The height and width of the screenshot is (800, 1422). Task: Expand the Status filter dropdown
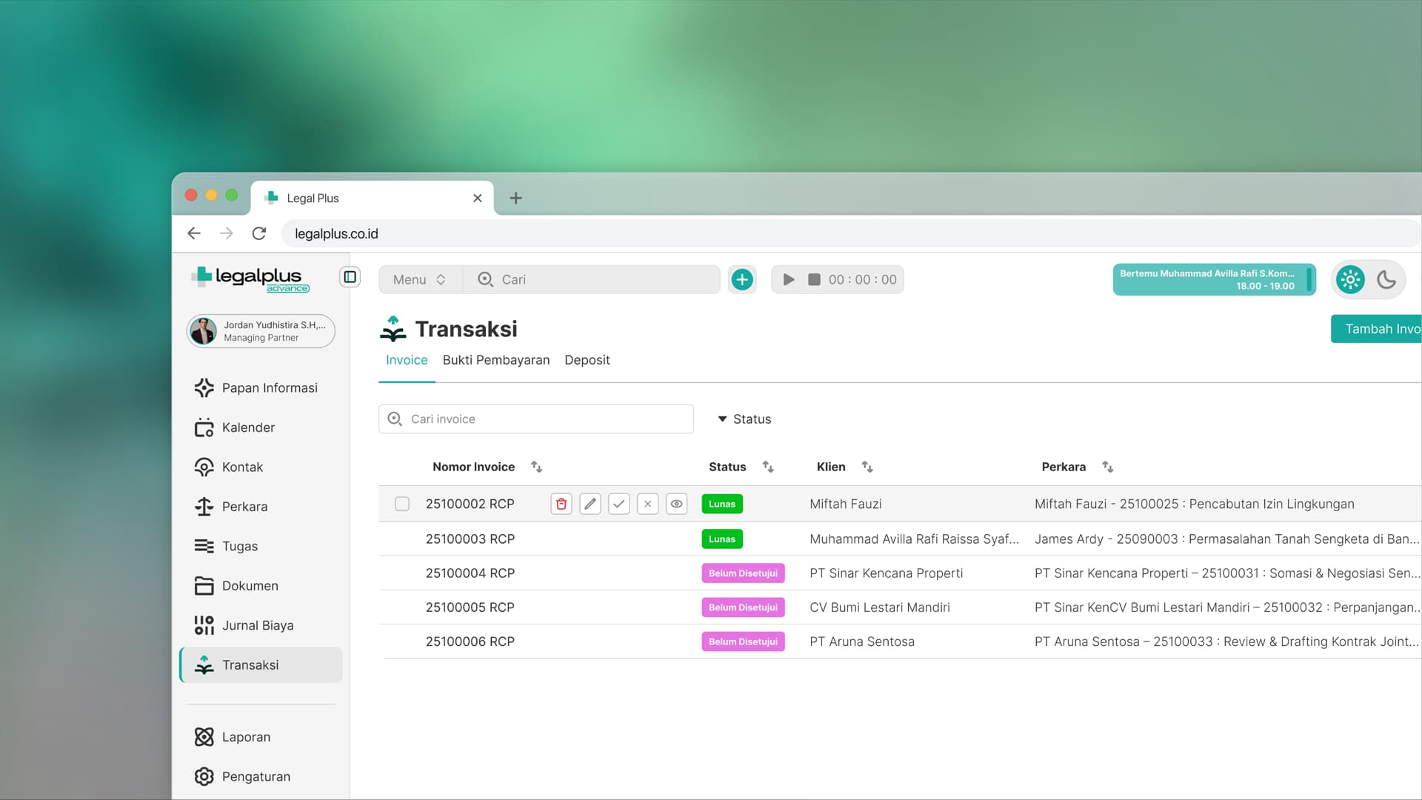coord(744,419)
